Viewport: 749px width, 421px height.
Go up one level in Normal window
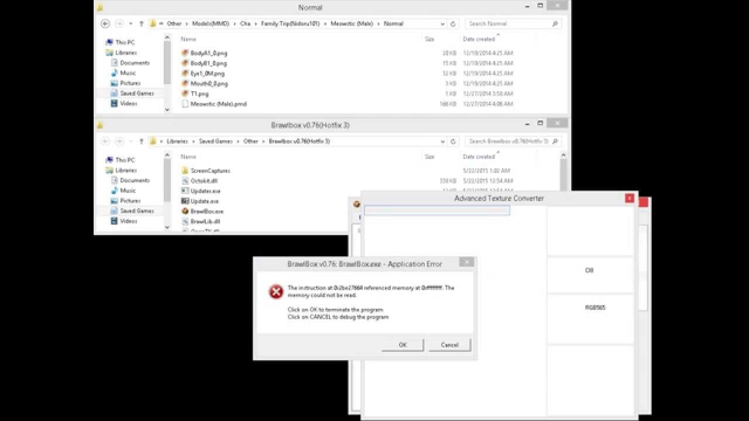[x=141, y=24]
